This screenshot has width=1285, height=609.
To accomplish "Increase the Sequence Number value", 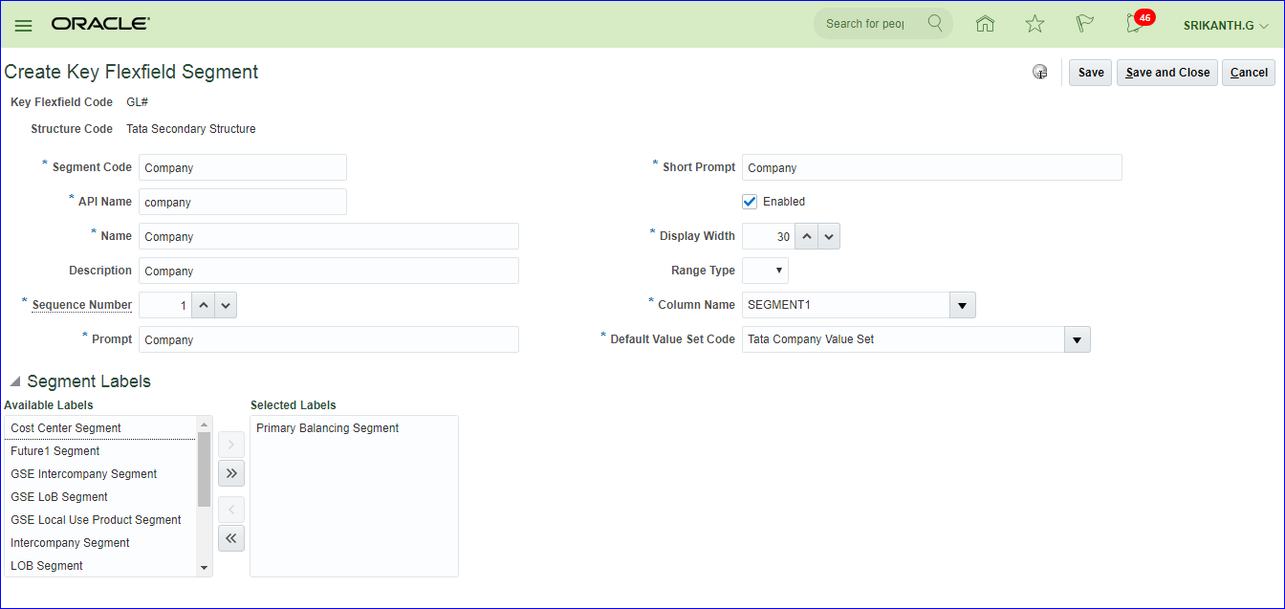I will tap(203, 305).
